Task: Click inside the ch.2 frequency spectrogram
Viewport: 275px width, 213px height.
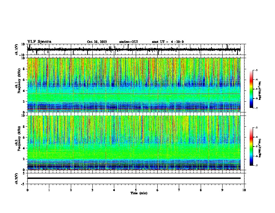Action: tap(134, 143)
